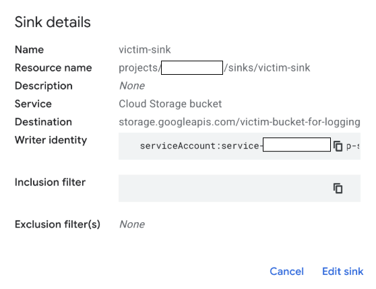Click the Writer identity label

(x=51, y=140)
